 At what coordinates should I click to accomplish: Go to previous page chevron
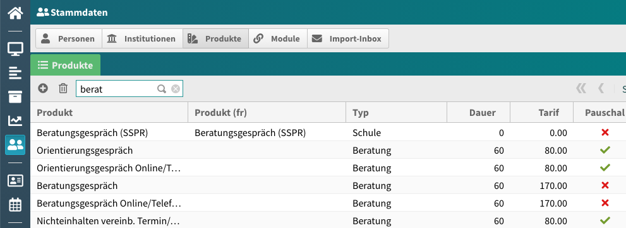(x=601, y=88)
